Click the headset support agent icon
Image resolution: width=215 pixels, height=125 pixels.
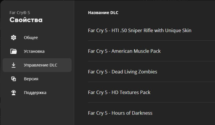pos(14,93)
